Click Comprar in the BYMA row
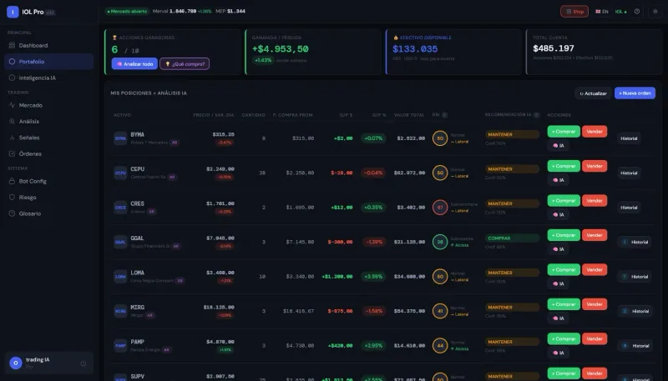Image resolution: width=668 pixels, height=381 pixels. 564,132
